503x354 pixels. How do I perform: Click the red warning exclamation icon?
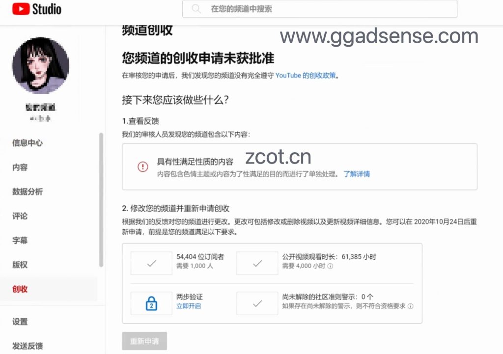143,167
